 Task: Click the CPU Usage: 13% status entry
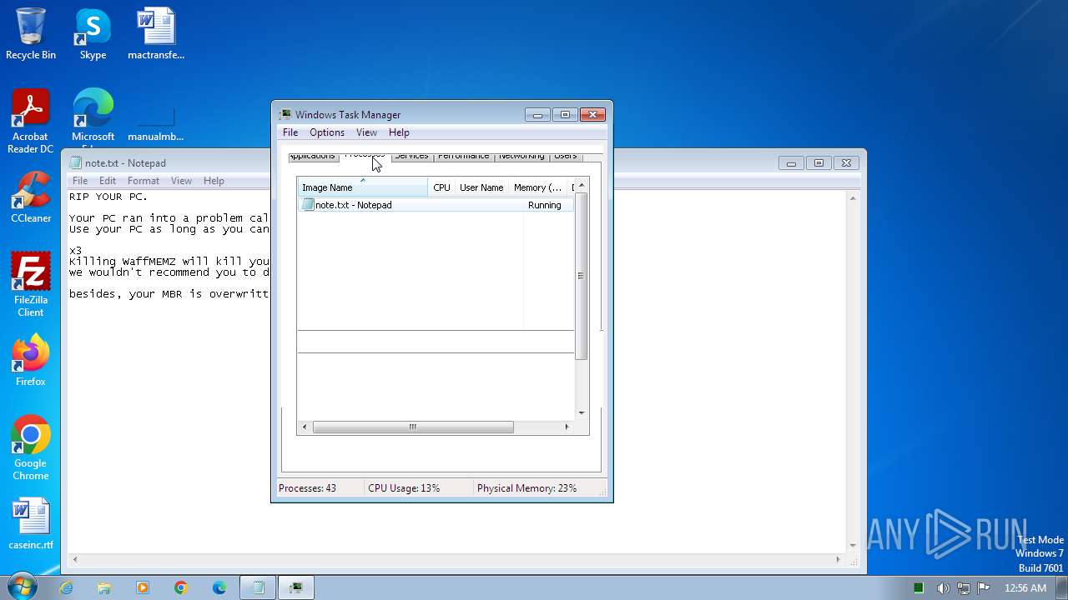click(x=404, y=488)
